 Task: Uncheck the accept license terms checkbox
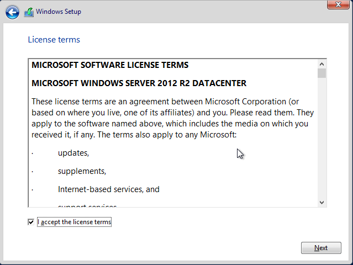31,222
